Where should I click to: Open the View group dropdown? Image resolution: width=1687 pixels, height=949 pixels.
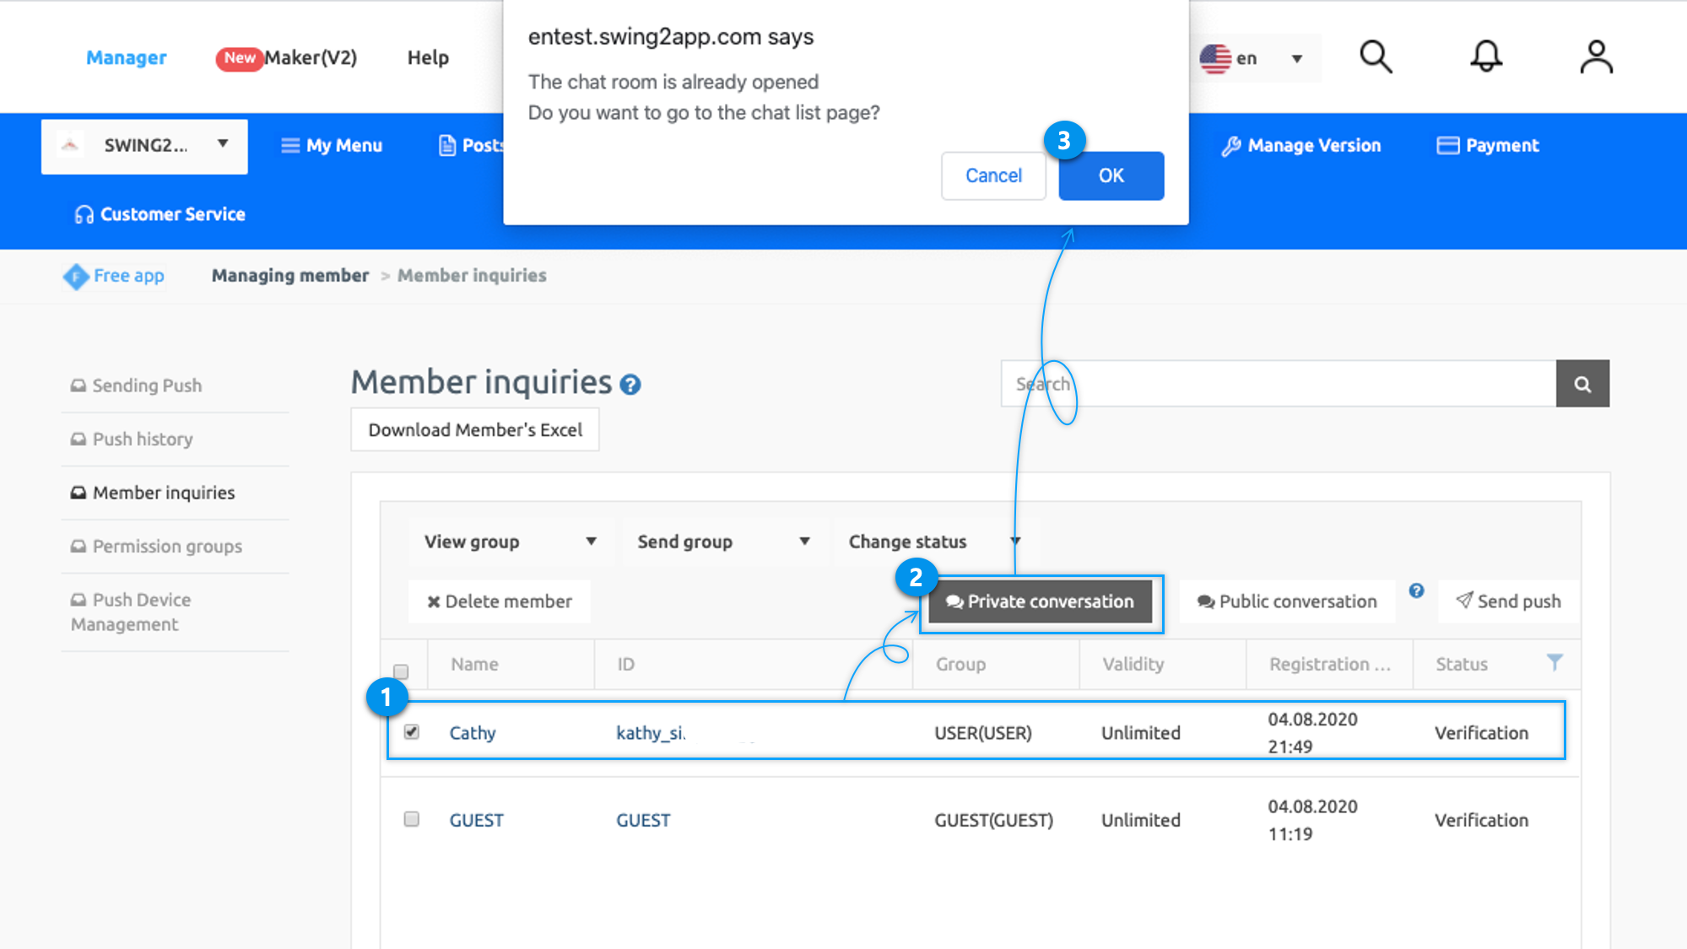(510, 542)
